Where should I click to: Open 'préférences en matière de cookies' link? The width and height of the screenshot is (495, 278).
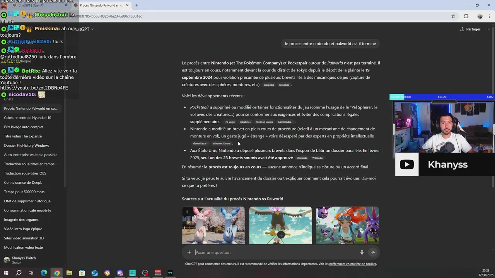(x=353, y=264)
